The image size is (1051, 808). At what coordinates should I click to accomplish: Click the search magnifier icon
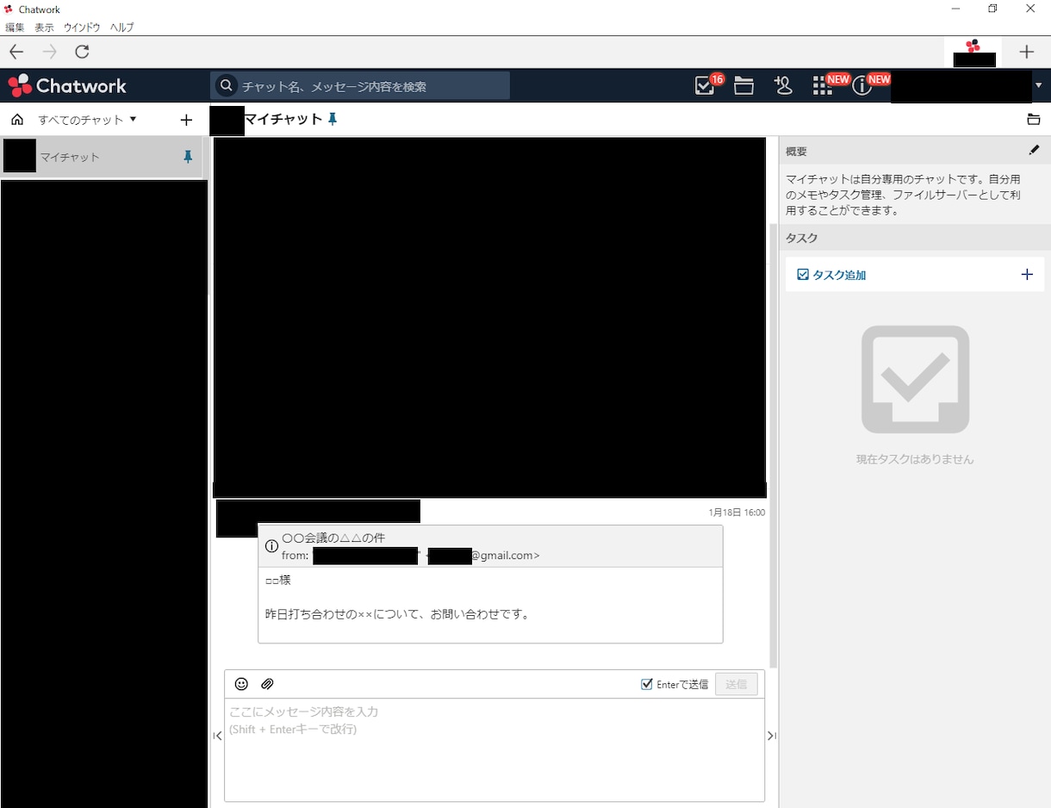click(x=226, y=85)
